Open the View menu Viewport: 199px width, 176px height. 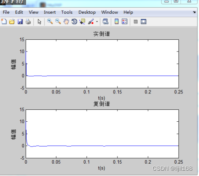(x=34, y=12)
